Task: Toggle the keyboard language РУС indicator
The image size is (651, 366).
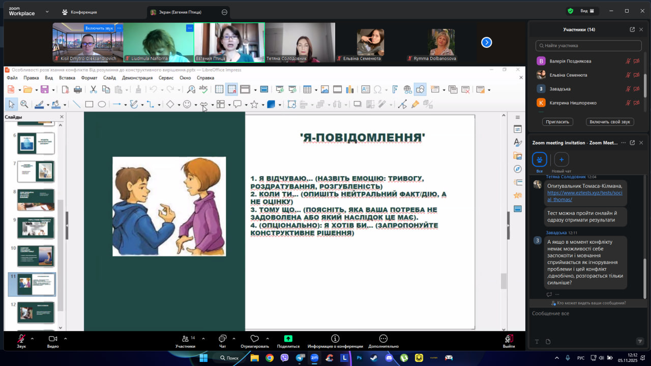Action: point(581,358)
